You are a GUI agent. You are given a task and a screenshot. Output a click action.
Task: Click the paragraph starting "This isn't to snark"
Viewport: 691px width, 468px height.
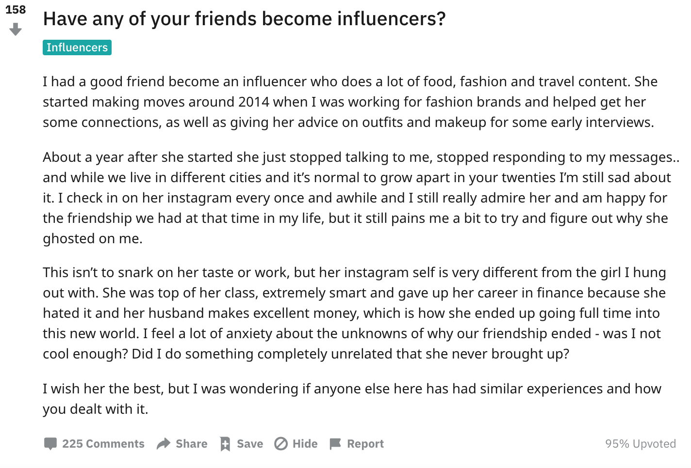pyautogui.click(x=354, y=313)
